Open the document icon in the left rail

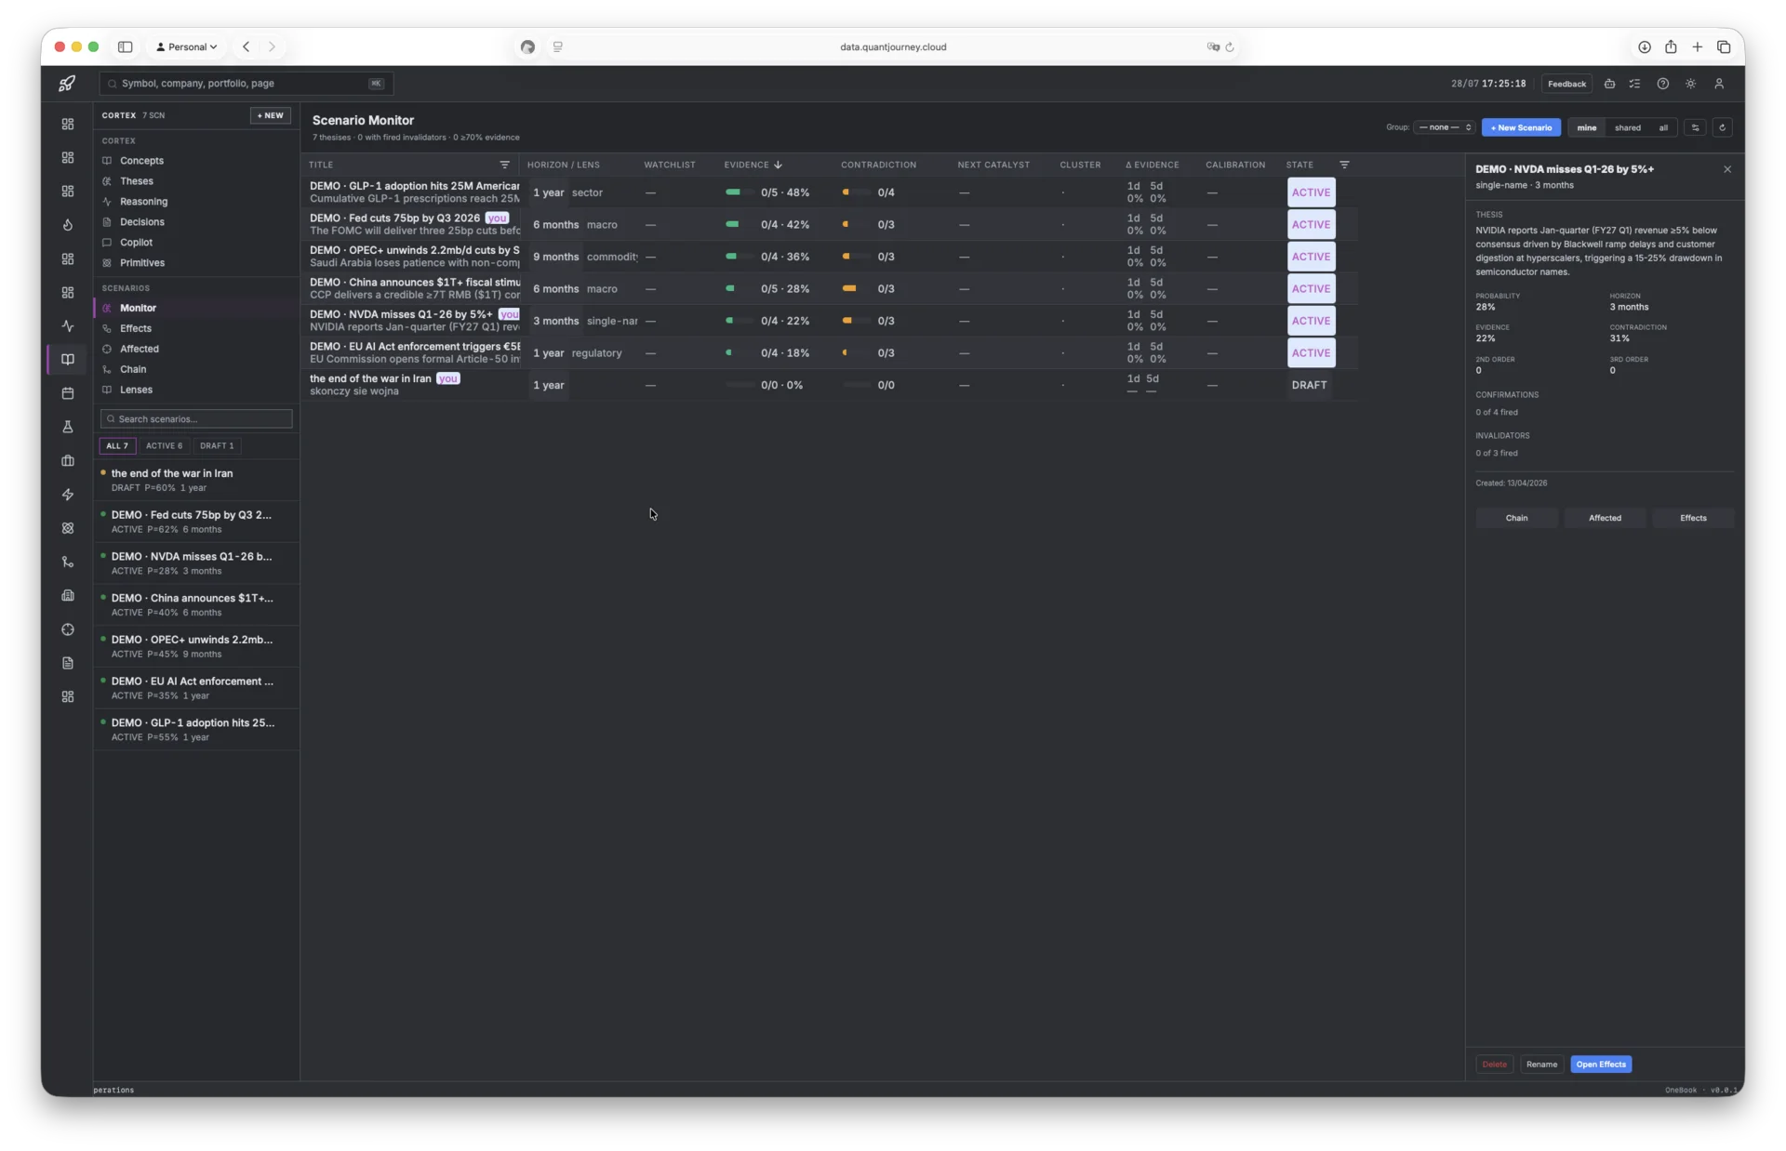pyautogui.click(x=68, y=663)
